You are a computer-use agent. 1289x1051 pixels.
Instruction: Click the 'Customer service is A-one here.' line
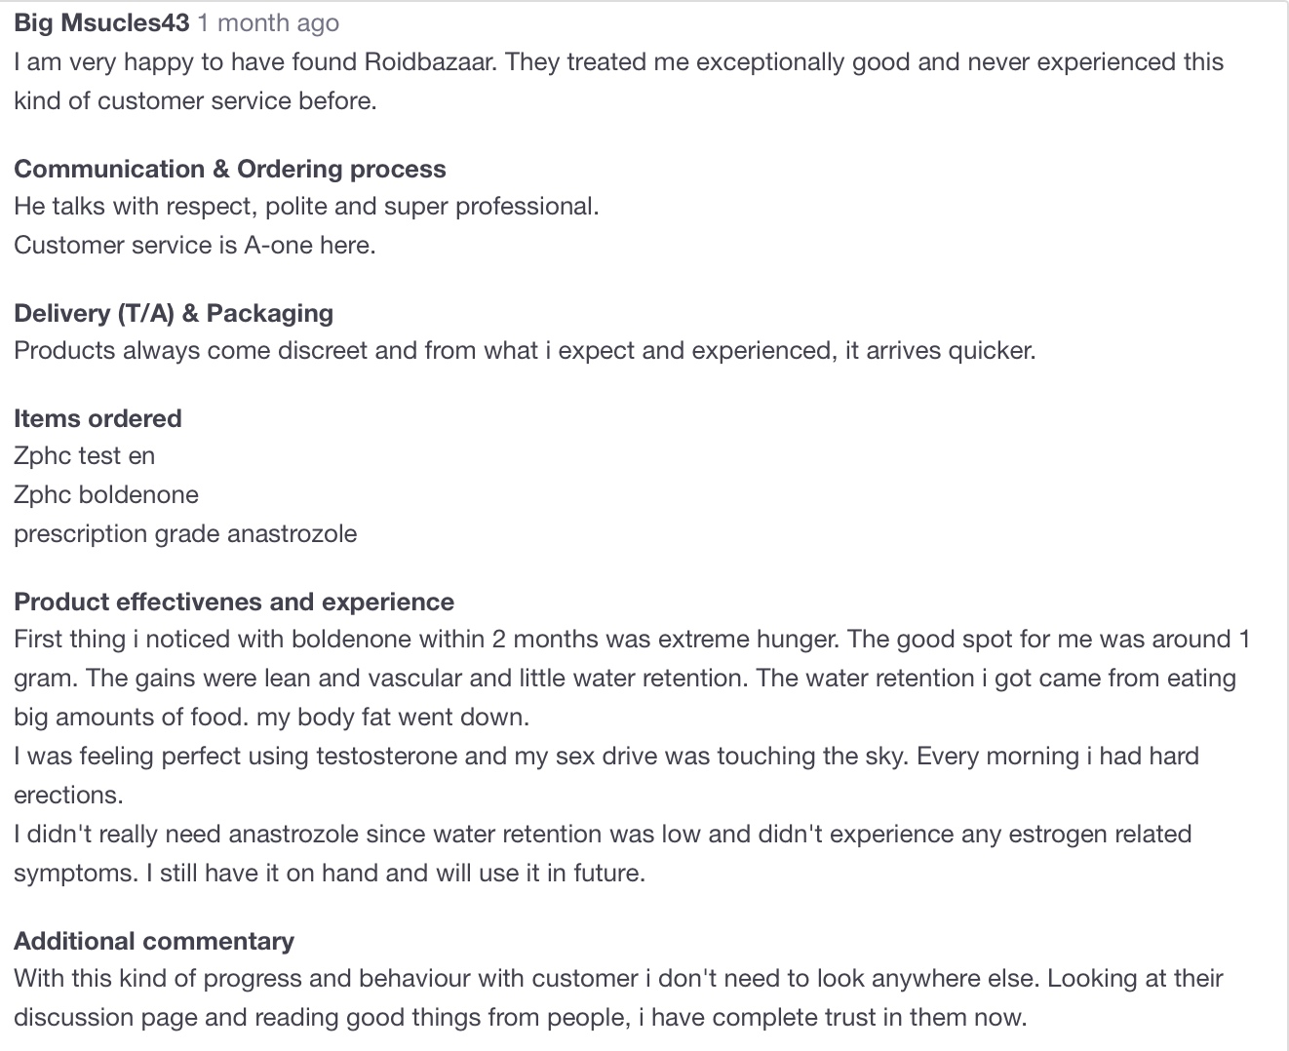pyautogui.click(x=195, y=245)
